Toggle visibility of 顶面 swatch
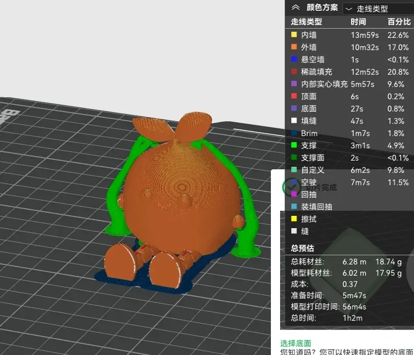 tap(294, 96)
